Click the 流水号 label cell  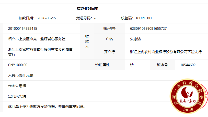[162, 65]
